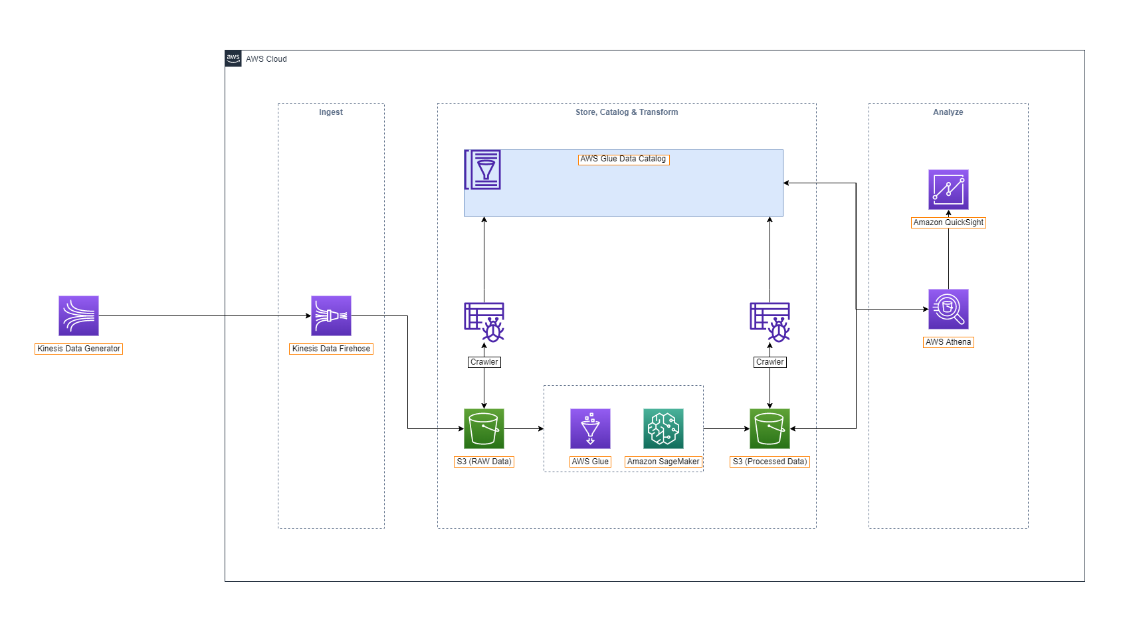Click the S3 (RAW Data) bucket icon
Screen dimensions: 1137x621
click(x=484, y=428)
